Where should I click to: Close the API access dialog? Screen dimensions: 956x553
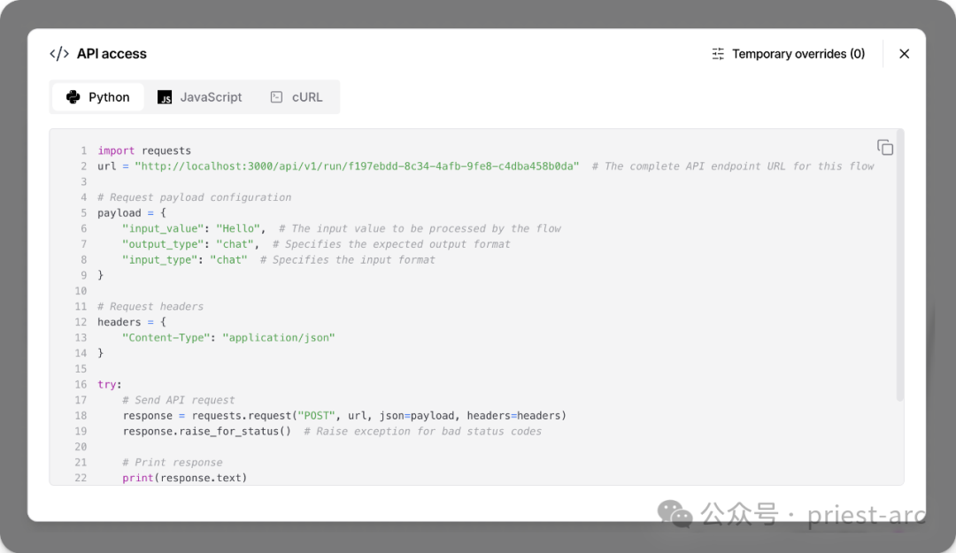click(x=904, y=54)
